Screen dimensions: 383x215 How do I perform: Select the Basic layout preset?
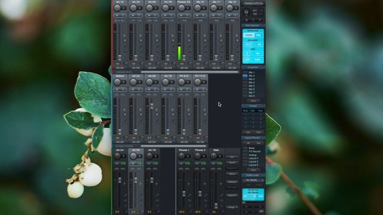click(x=251, y=148)
